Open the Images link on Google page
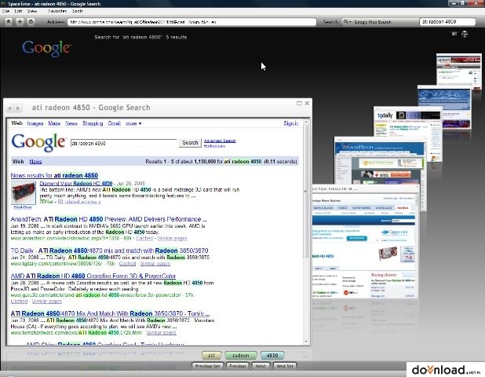The height and width of the screenshot is (377, 485). click(35, 123)
